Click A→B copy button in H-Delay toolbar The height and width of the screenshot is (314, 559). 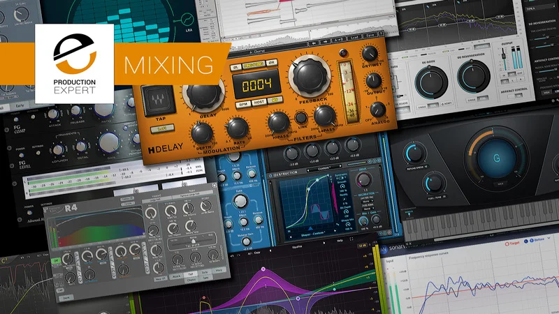tap(339, 40)
